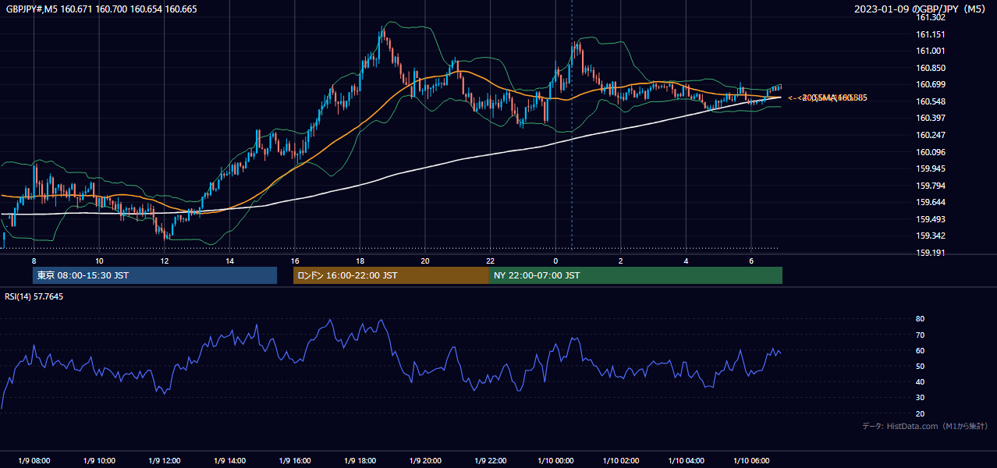Click RSI axis level 70
Screen dimensions: 997x468
(x=920, y=335)
